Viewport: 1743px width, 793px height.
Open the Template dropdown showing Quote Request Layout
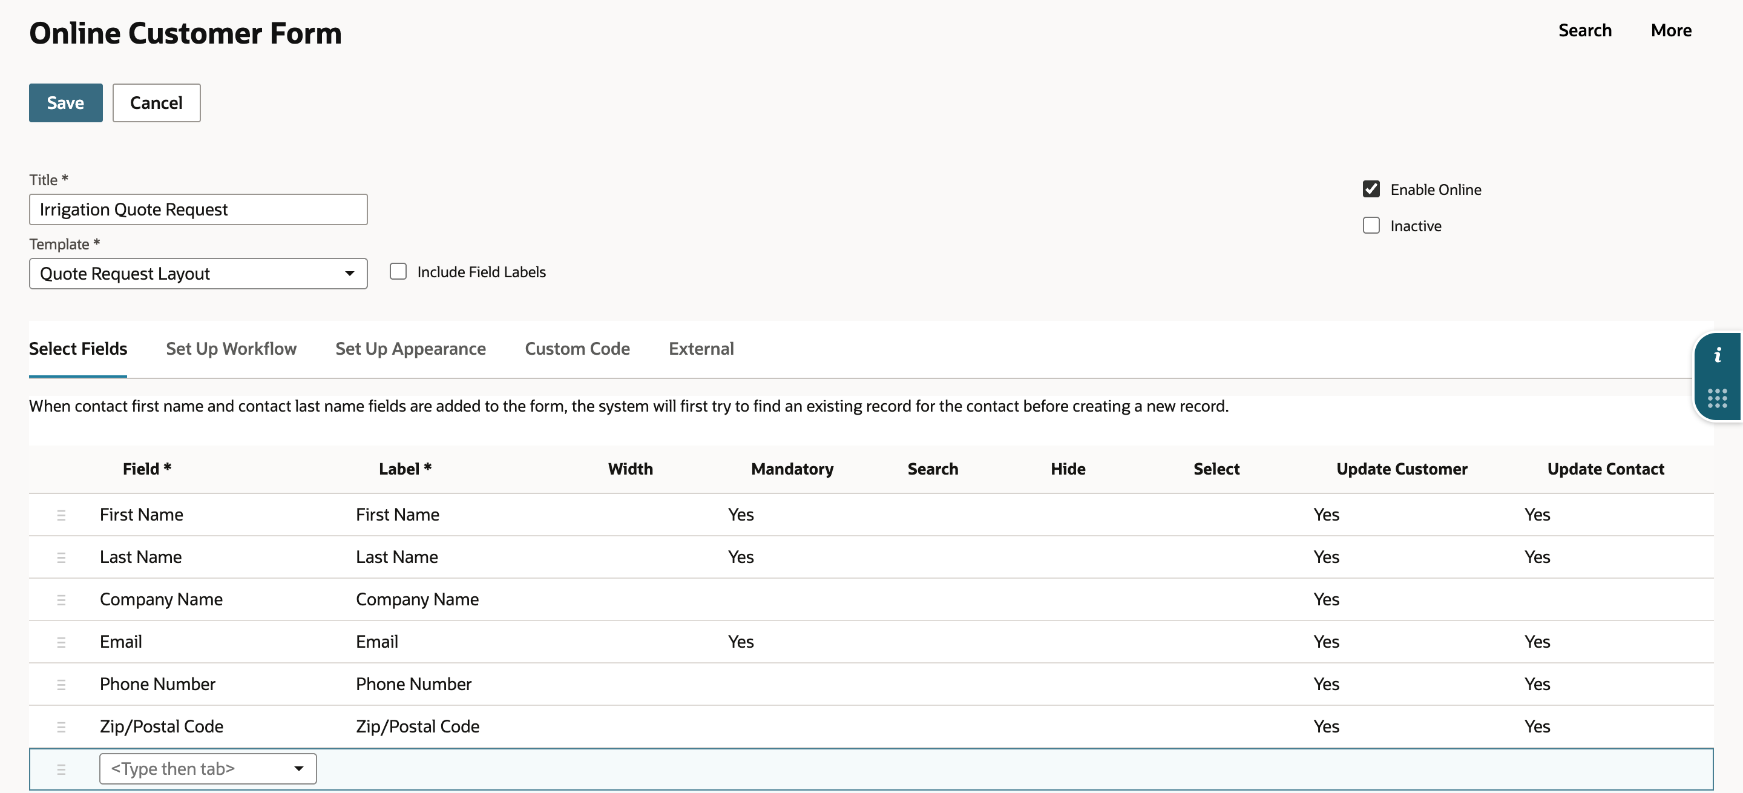[x=199, y=274]
